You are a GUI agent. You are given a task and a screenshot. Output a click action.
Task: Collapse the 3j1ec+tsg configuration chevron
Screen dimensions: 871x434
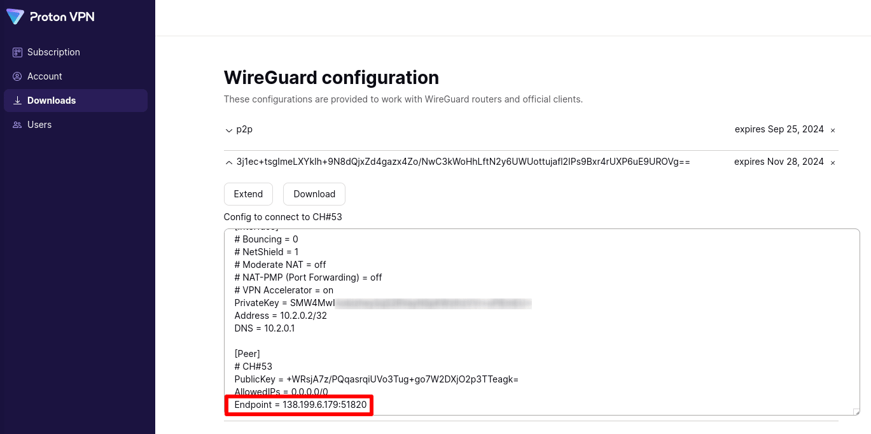click(x=229, y=162)
